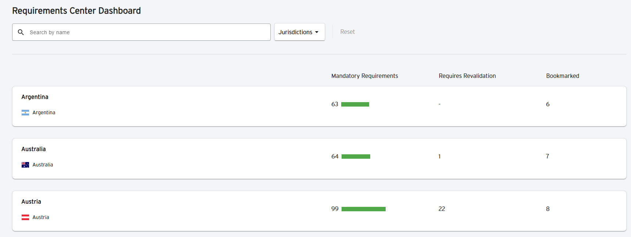Click Austria's revalidation count of 22
This screenshot has width=631, height=237.
(441, 209)
